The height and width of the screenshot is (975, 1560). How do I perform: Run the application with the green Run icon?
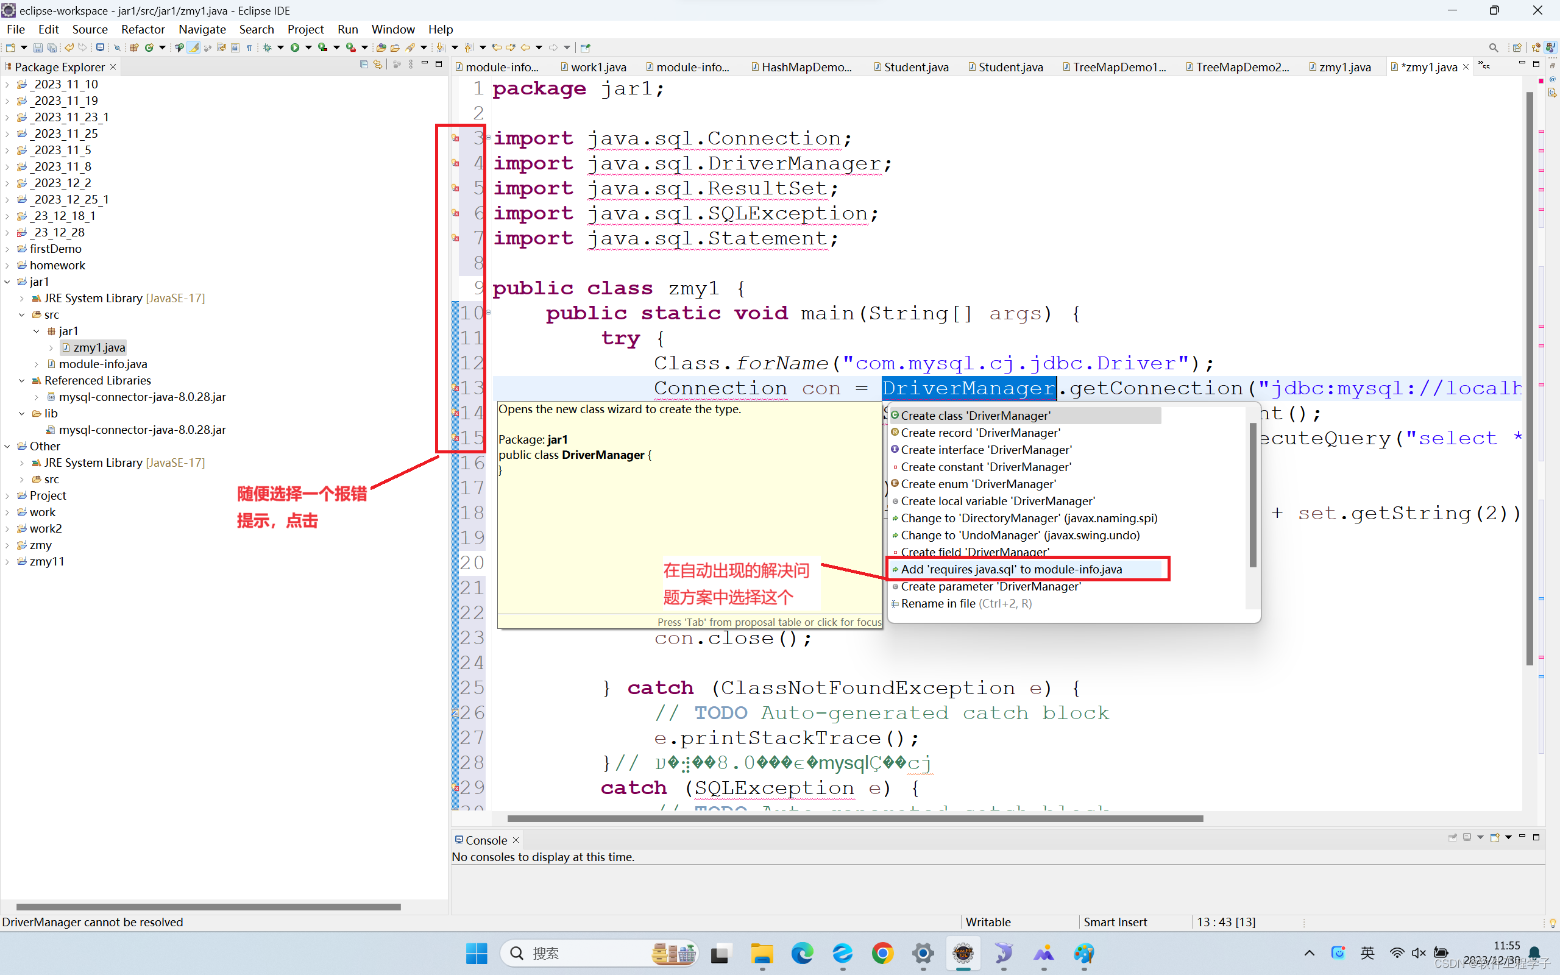pos(294,46)
